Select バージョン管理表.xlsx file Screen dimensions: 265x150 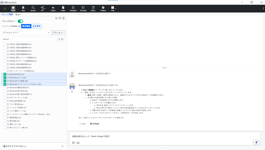[x=18, y=108]
